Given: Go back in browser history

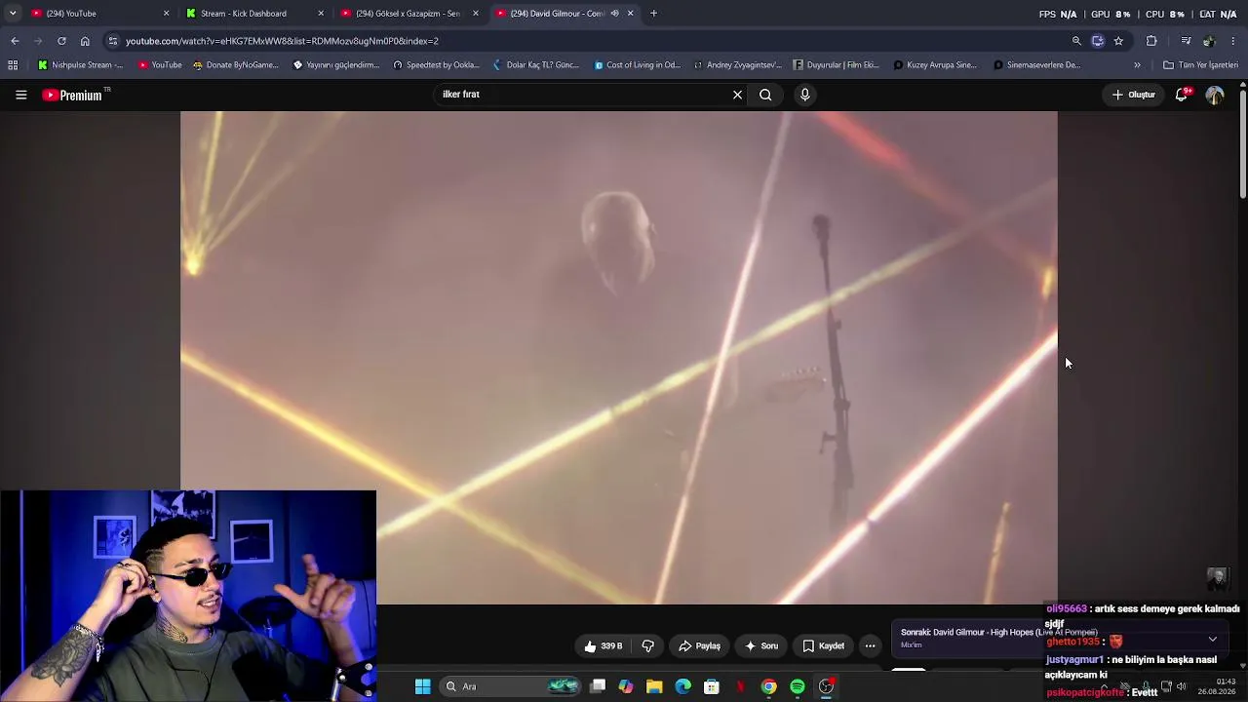Looking at the screenshot, I should click(15, 41).
